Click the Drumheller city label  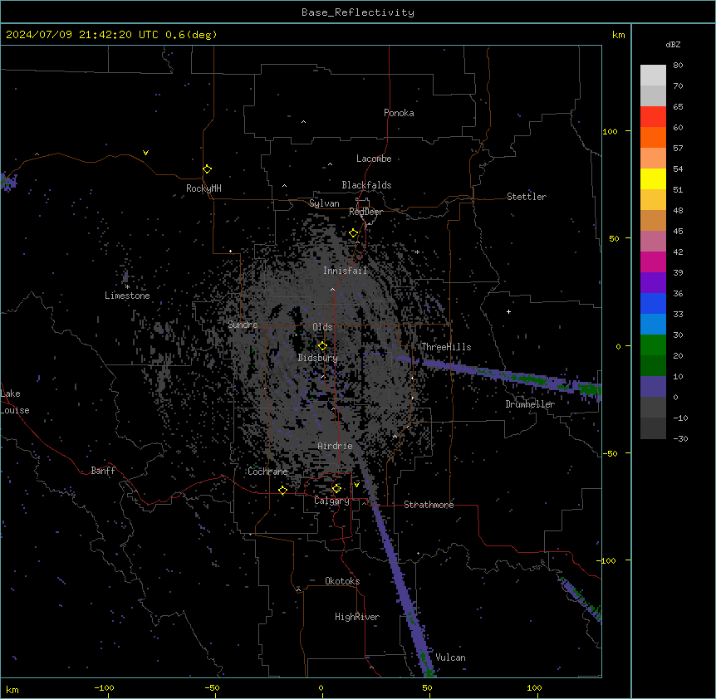click(x=530, y=404)
